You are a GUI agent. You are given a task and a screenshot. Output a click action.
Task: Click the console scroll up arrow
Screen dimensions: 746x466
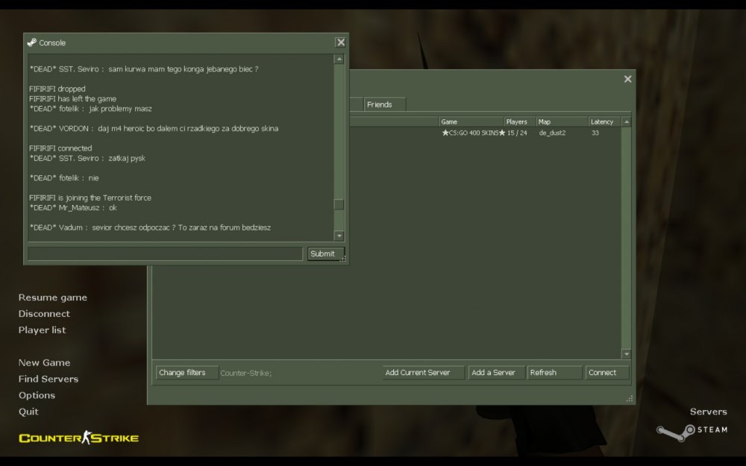tap(339, 59)
